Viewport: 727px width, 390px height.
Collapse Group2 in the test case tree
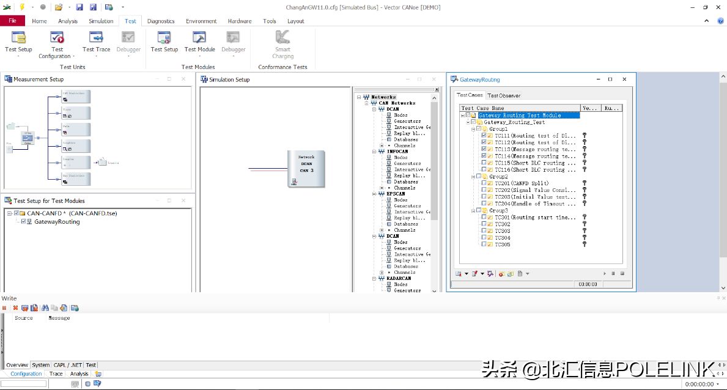pos(473,177)
